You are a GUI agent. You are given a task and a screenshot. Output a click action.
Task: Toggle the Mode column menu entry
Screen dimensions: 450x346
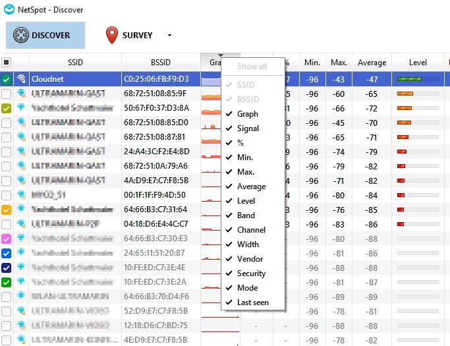(x=253, y=288)
